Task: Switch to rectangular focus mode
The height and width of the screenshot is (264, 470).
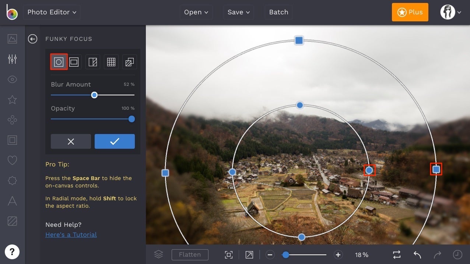Action: [74, 61]
